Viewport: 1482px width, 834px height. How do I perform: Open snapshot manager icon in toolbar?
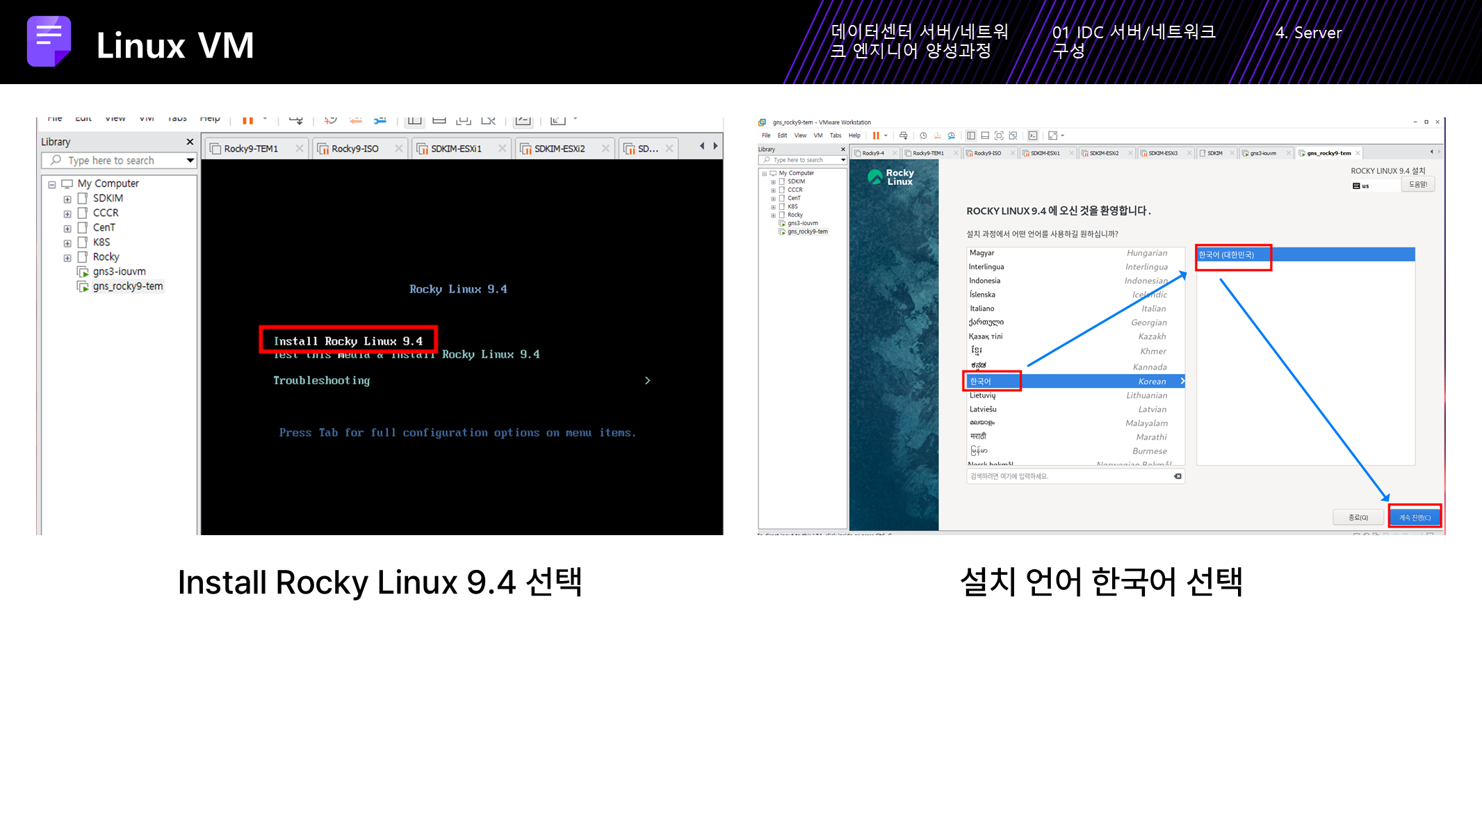coord(952,136)
